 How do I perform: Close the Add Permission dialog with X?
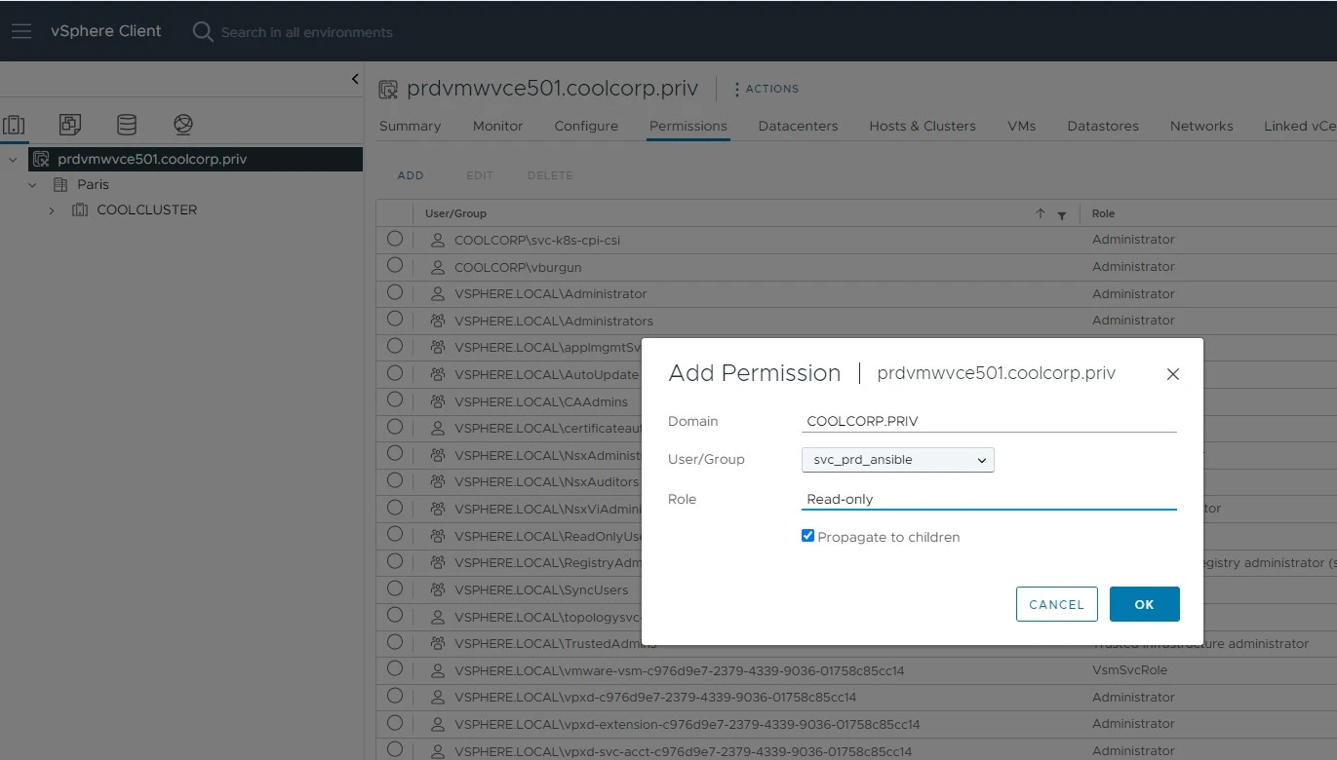click(1173, 374)
